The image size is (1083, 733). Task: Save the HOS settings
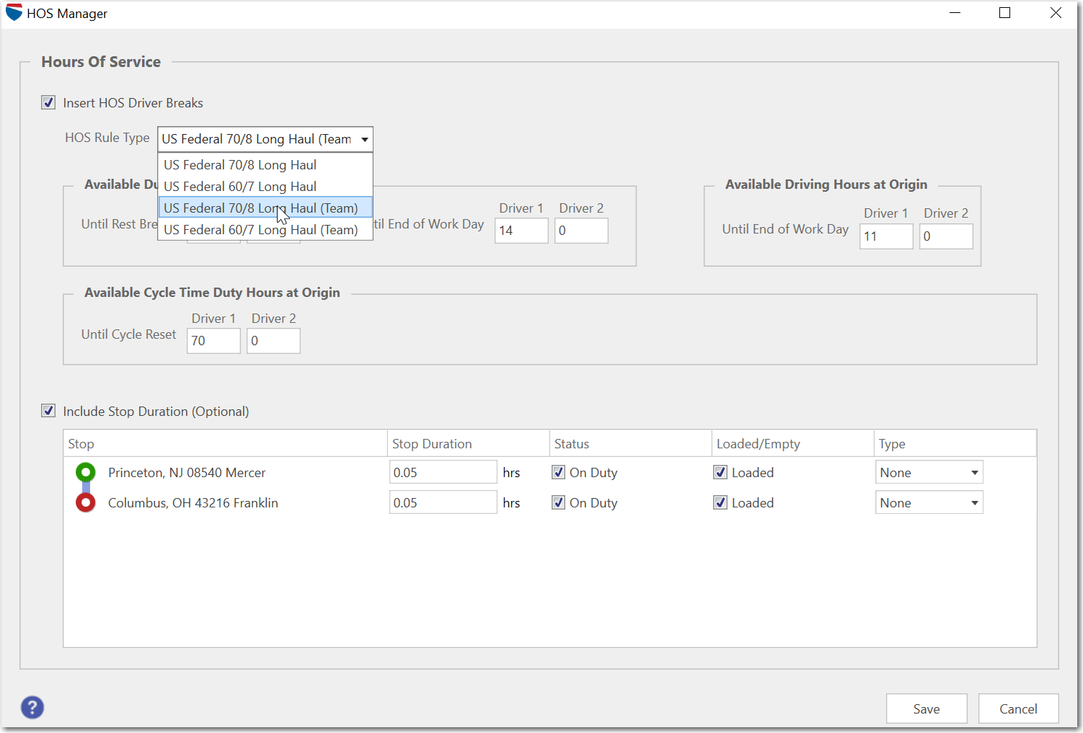[x=926, y=708]
